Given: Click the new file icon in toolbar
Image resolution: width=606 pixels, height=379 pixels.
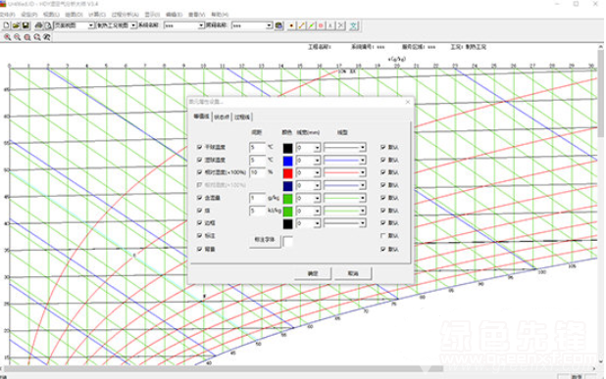Looking at the screenshot, I should pos(6,25).
